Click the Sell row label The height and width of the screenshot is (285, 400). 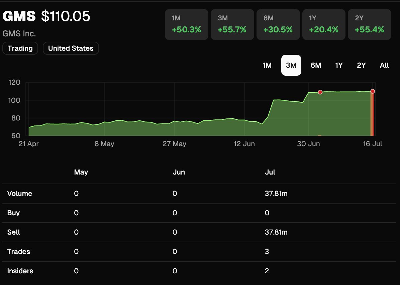tap(13, 232)
